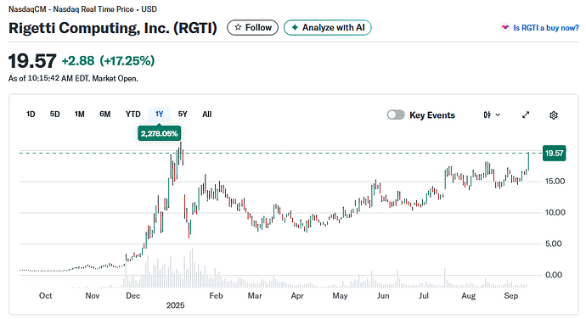Open 'Is RGTI a buy now?' link
The height and width of the screenshot is (319, 586).
[546, 28]
